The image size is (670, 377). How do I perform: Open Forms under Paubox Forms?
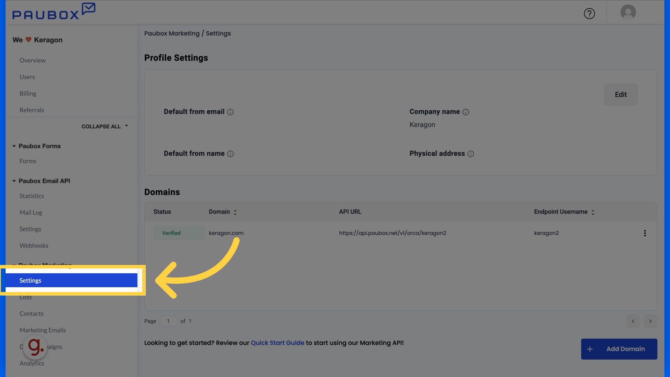pos(28,161)
